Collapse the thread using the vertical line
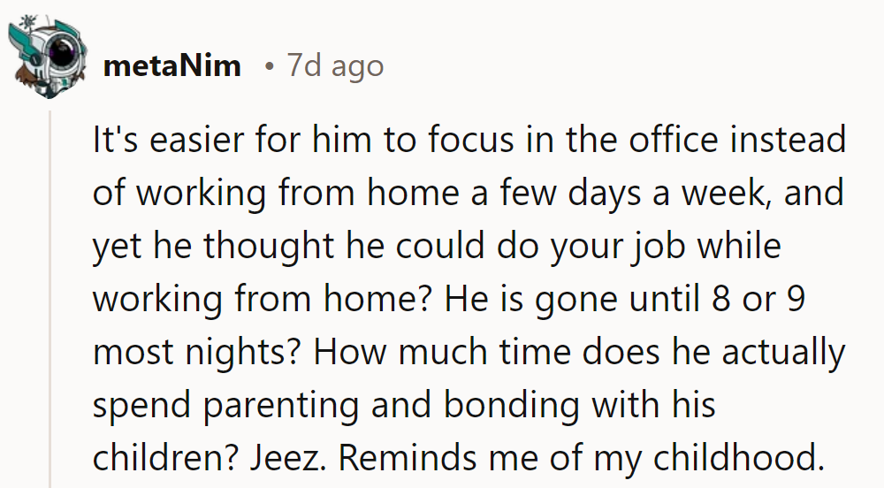The image size is (884, 488). coord(50,301)
